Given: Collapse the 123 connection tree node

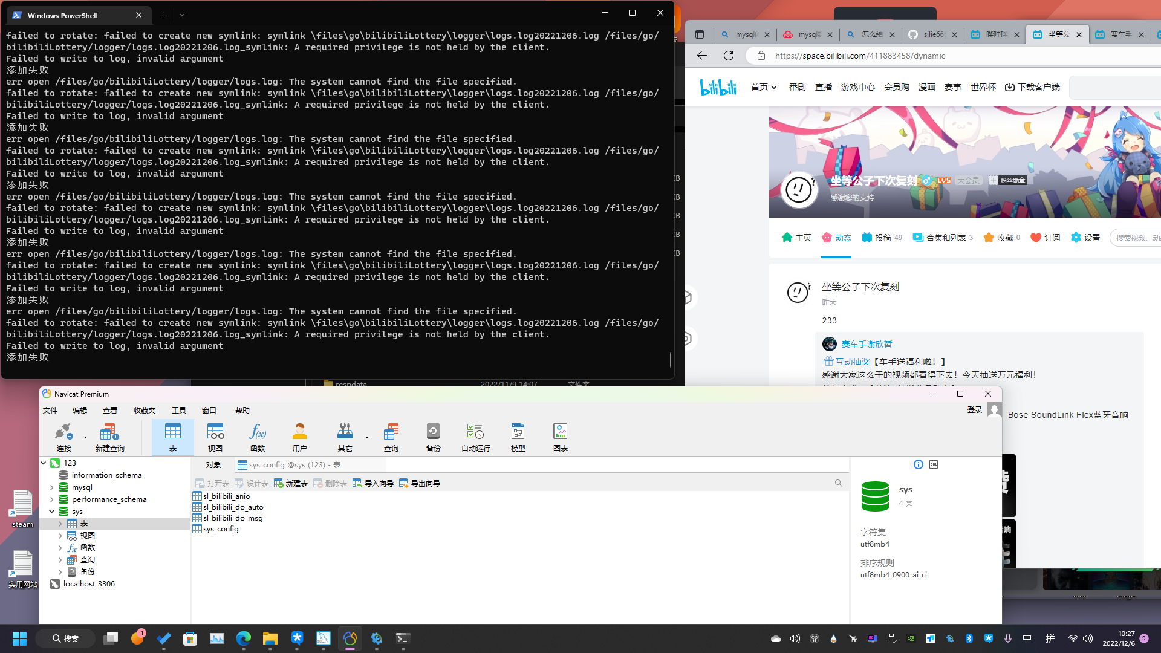Looking at the screenshot, I should tap(44, 463).
